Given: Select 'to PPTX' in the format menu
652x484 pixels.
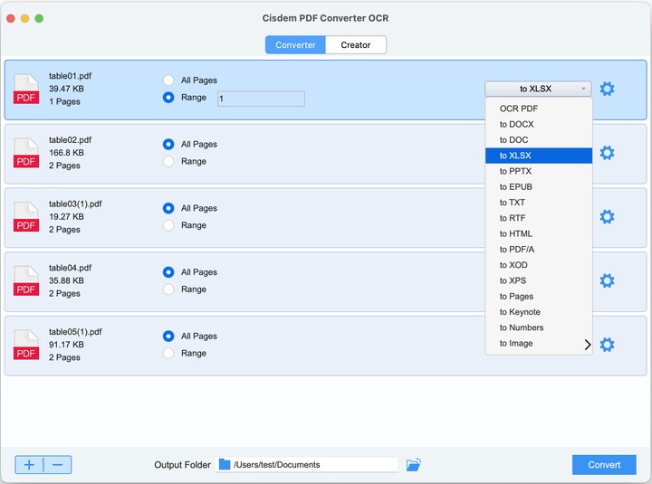Looking at the screenshot, I should click(516, 171).
